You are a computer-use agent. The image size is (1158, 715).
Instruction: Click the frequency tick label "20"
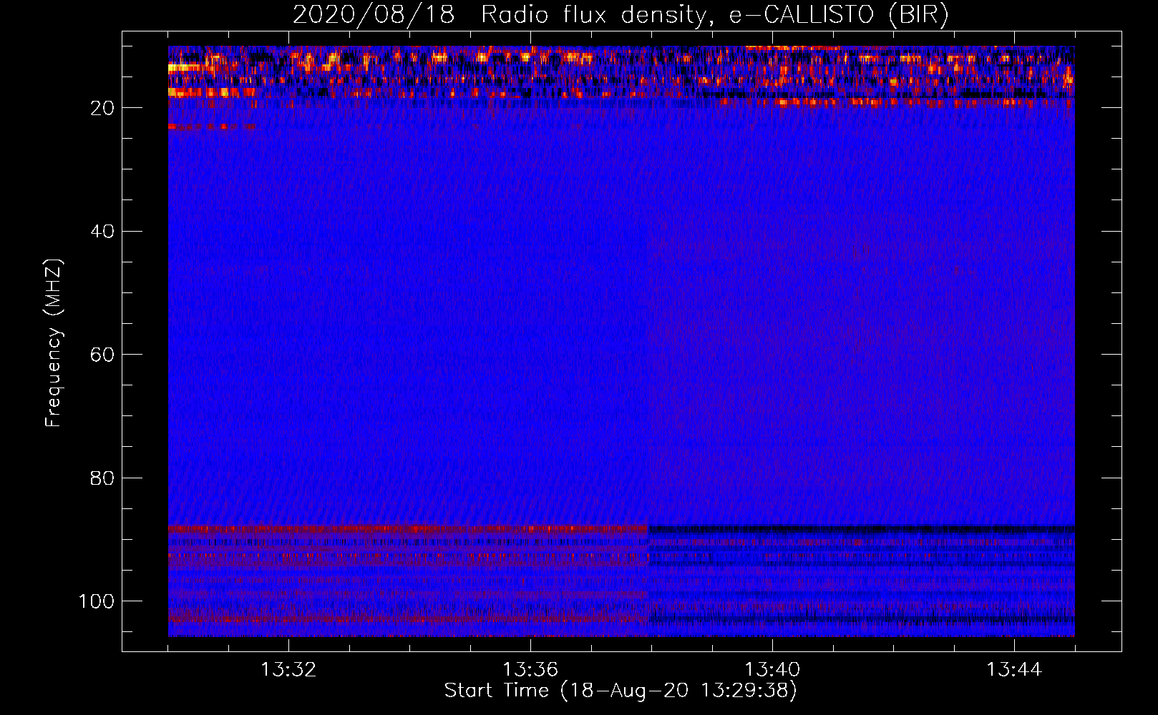pyautogui.click(x=103, y=108)
